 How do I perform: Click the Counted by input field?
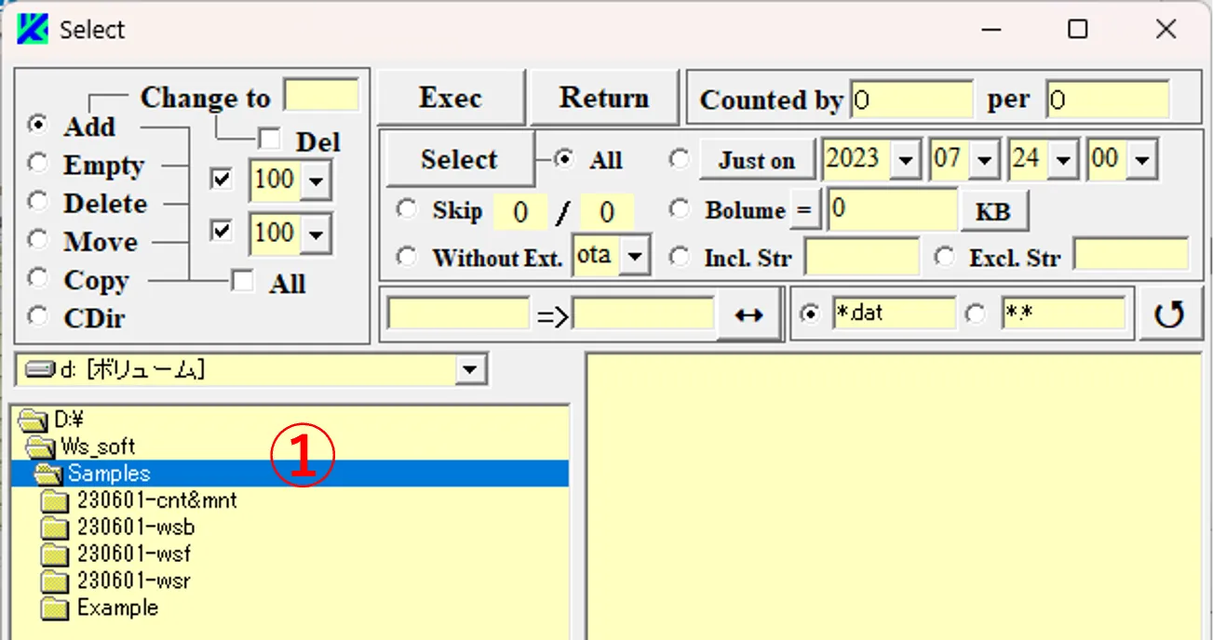point(912,99)
